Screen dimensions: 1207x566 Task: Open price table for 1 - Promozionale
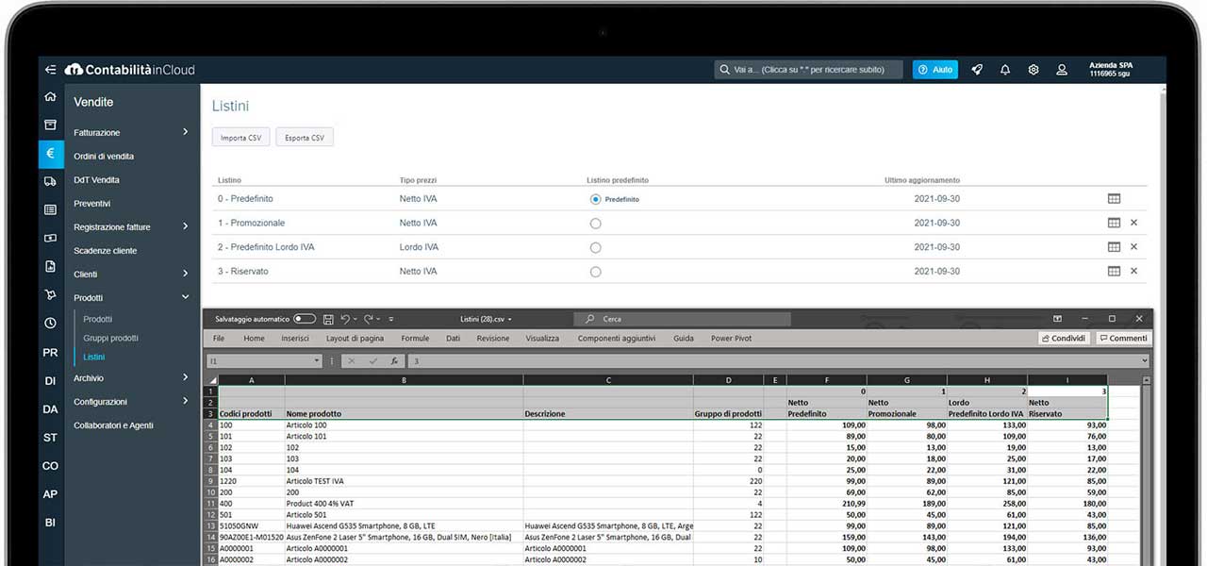1114,223
